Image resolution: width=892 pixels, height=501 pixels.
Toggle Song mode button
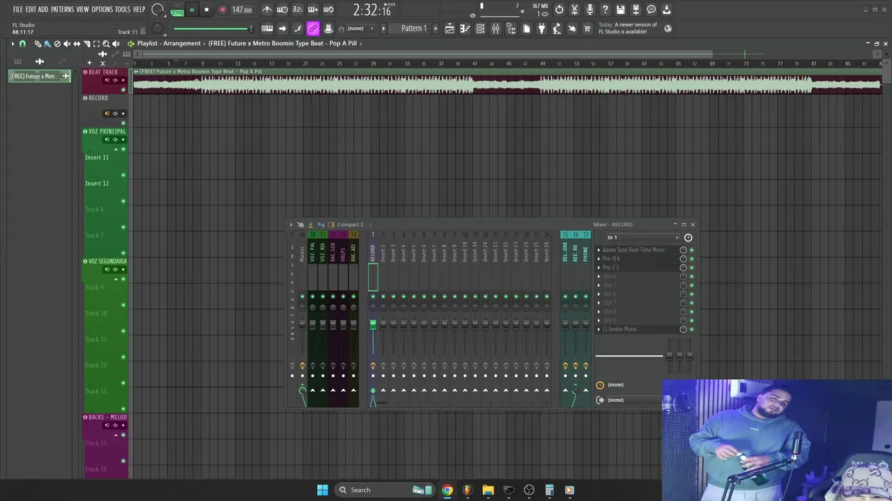coord(177,12)
